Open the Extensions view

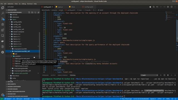pos(3,30)
